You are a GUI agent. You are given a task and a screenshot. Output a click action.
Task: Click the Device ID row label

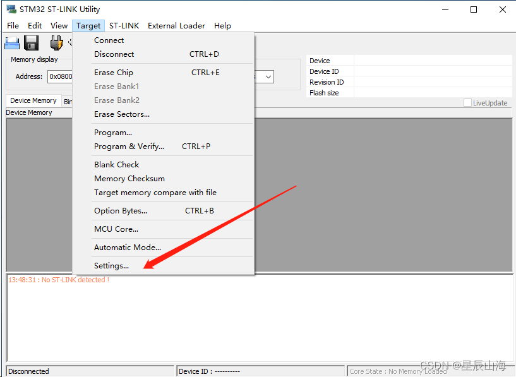click(x=324, y=71)
